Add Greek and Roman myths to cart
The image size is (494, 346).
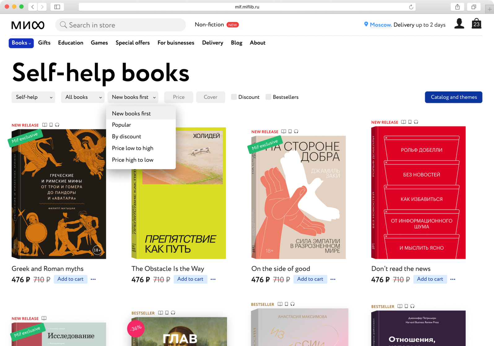click(x=71, y=279)
